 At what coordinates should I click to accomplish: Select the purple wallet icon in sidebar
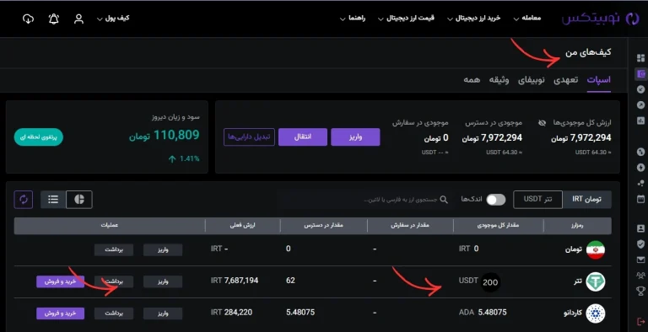[641, 74]
